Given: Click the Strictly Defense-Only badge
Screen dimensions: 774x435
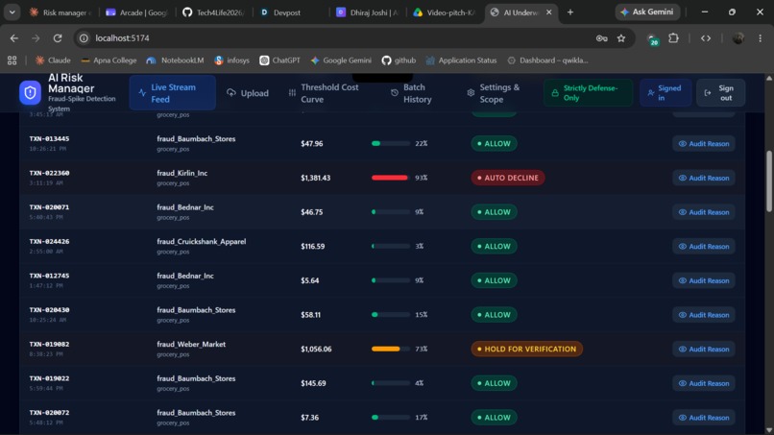Looking at the screenshot, I should coord(588,93).
